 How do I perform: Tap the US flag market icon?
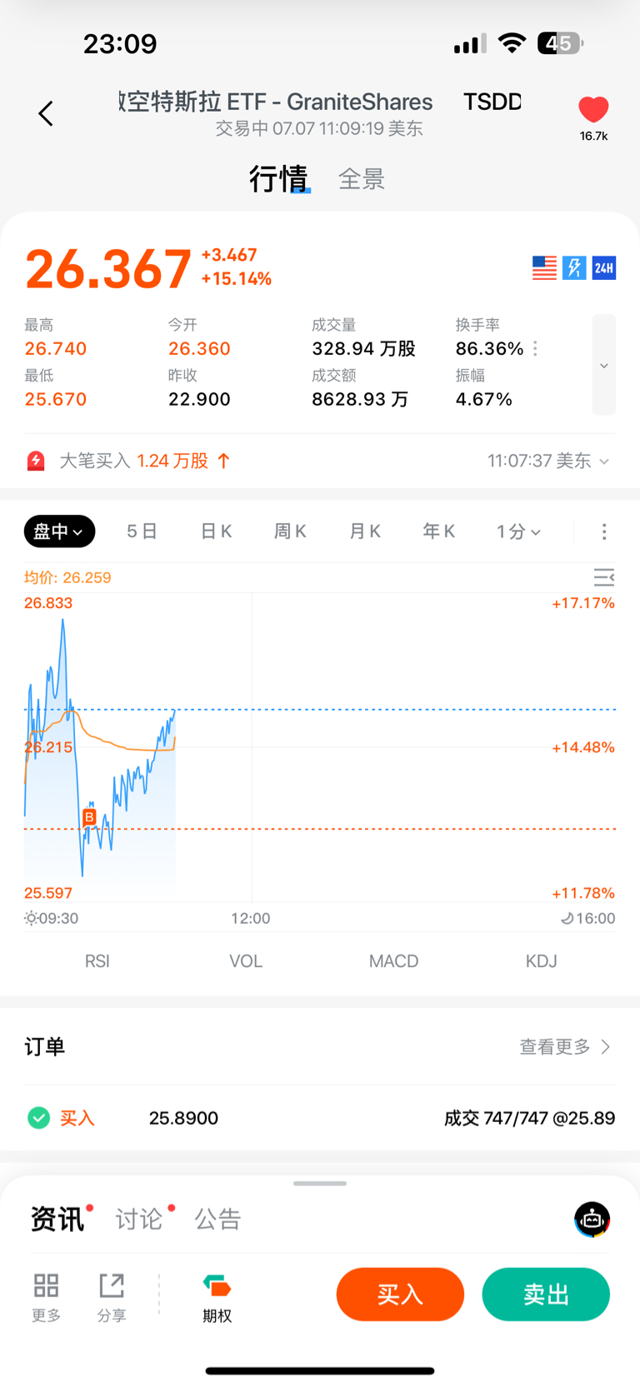pyautogui.click(x=544, y=267)
